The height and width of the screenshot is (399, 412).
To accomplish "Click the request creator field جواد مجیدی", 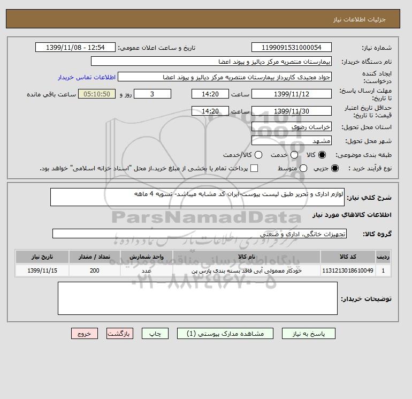I will pyautogui.click(x=225, y=77).
